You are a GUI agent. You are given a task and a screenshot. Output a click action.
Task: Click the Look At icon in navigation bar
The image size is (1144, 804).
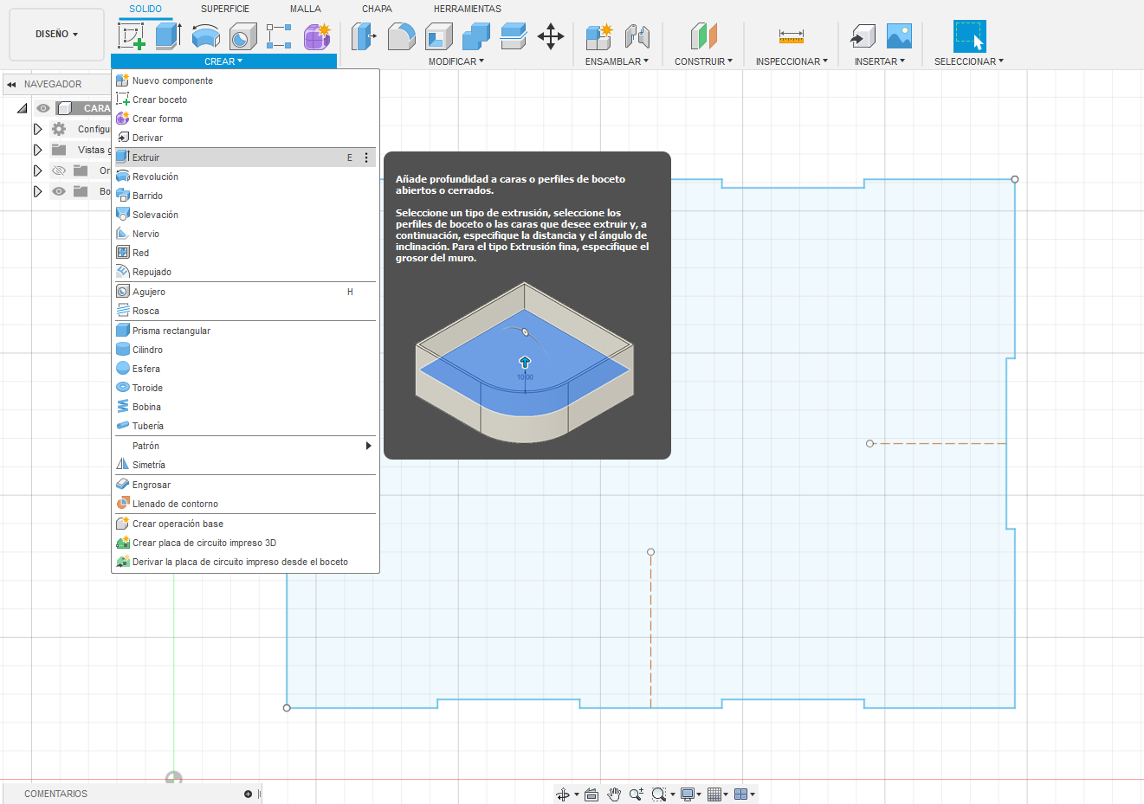591,794
